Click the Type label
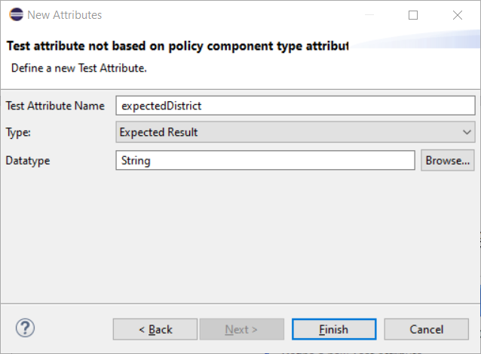 click(18, 133)
